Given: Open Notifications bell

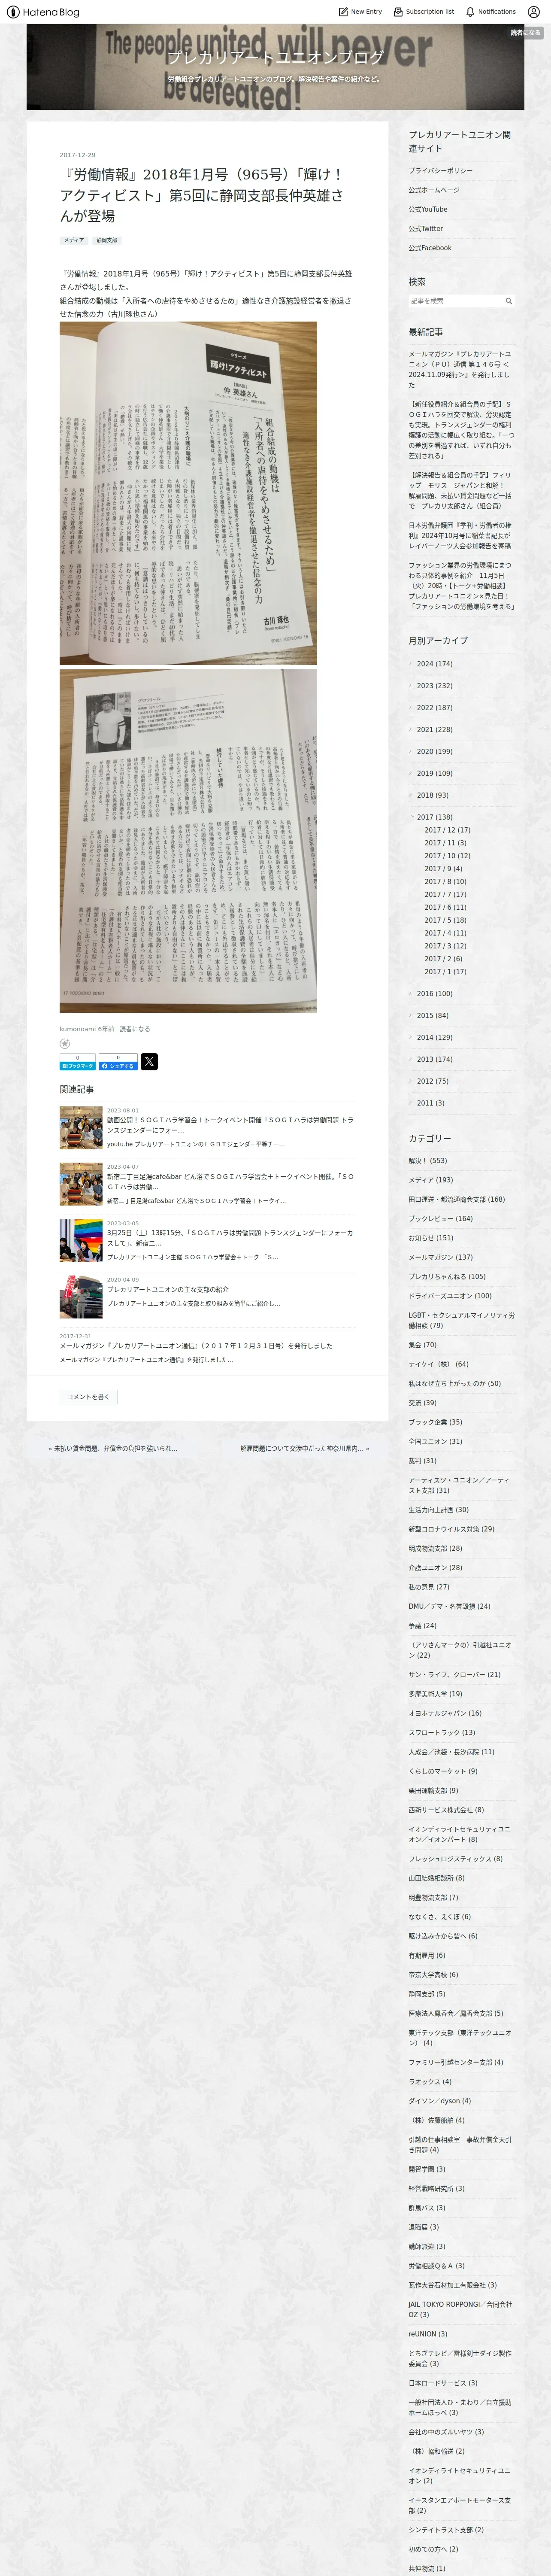Looking at the screenshot, I should 490,12.
